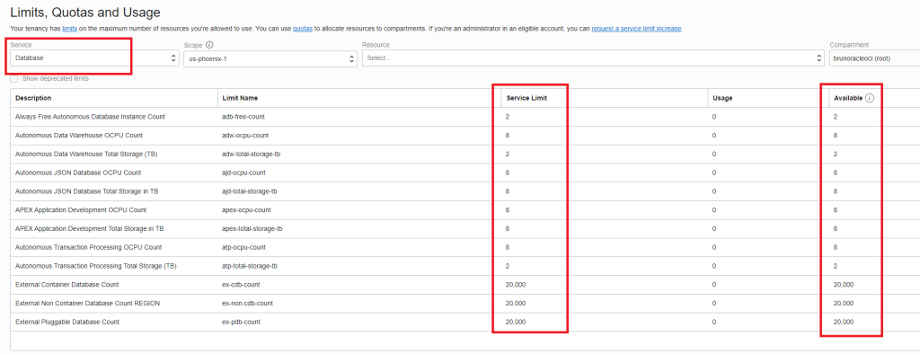Click the Limits, Quotas and Usage heading

pyautogui.click(x=85, y=12)
